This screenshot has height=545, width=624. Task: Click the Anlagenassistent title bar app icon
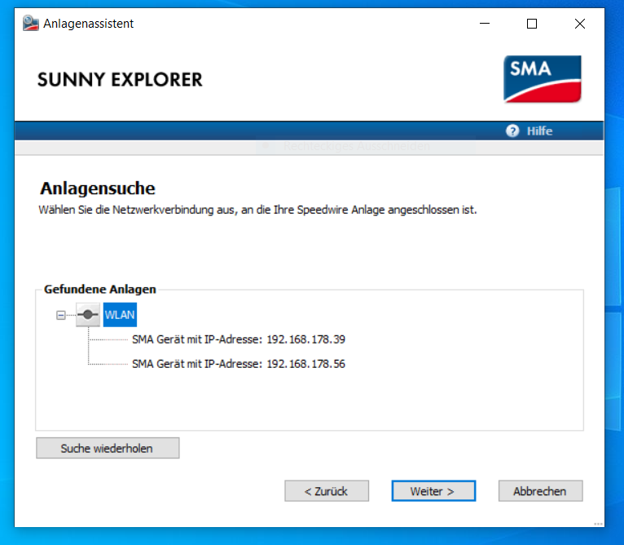point(31,23)
